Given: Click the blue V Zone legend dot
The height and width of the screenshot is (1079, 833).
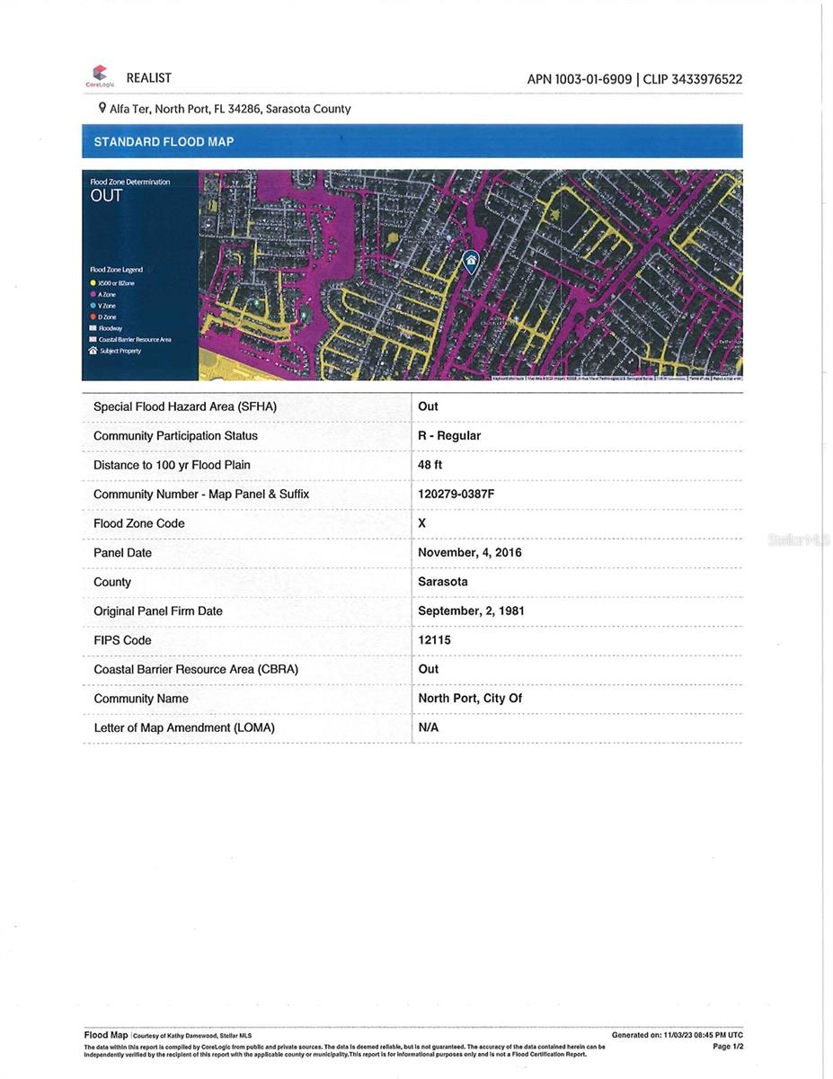Looking at the screenshot, I should [x=93, y=306].
